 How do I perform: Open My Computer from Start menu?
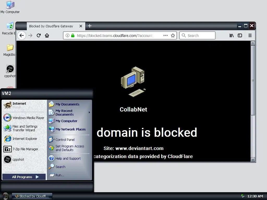[69, 121]
